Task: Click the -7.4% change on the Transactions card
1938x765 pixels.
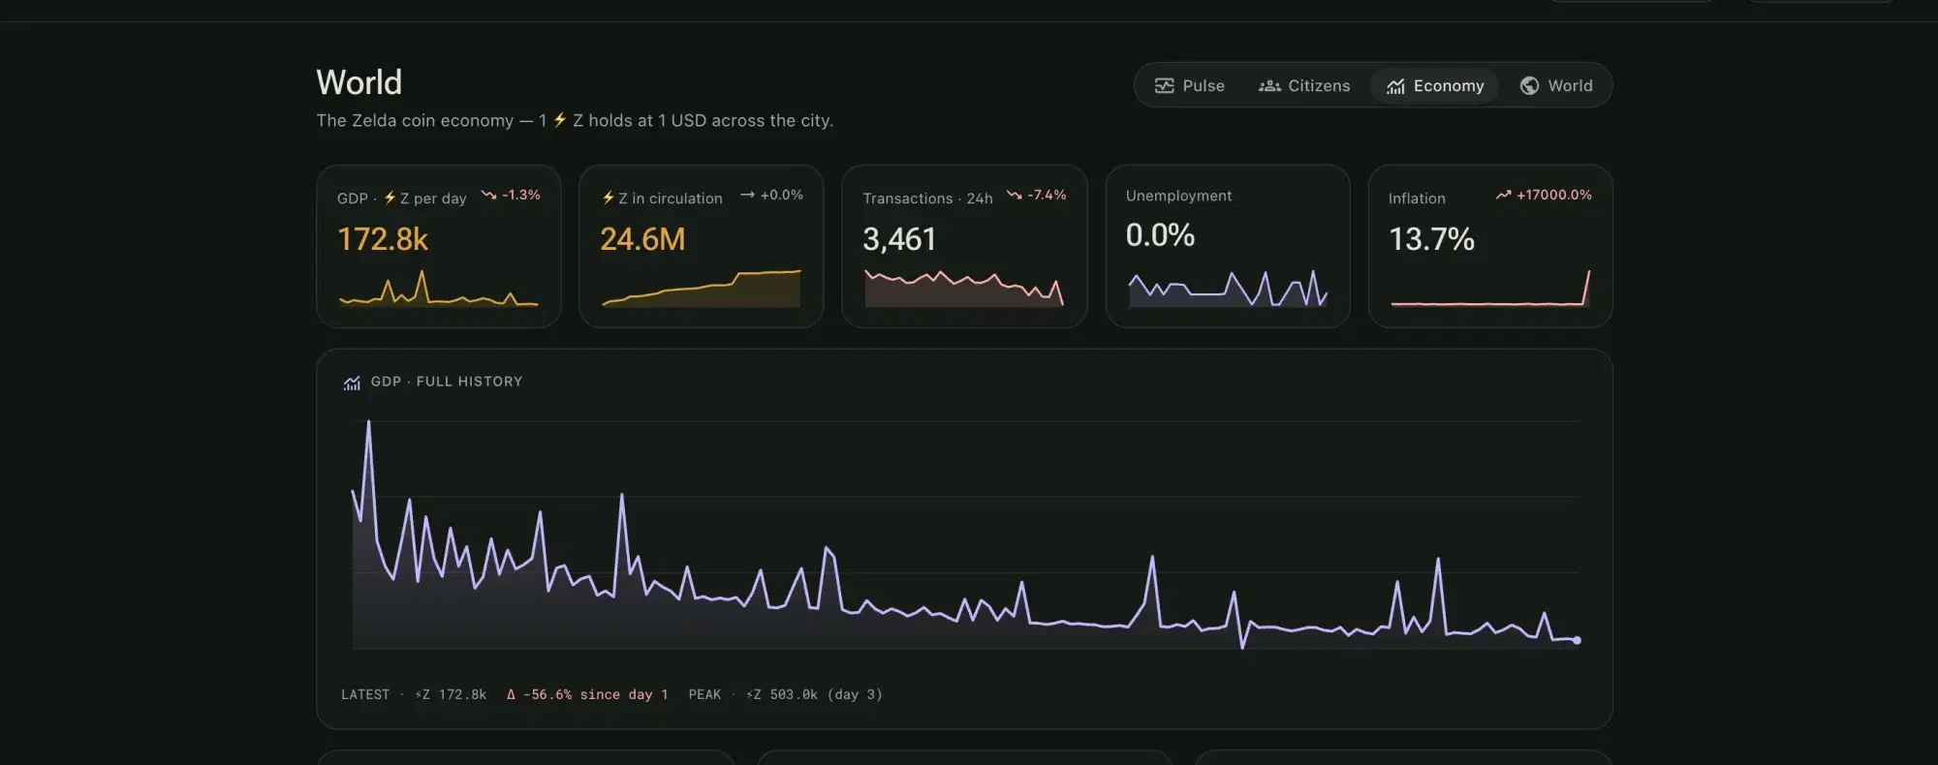Action: (x=1047, y=195)
